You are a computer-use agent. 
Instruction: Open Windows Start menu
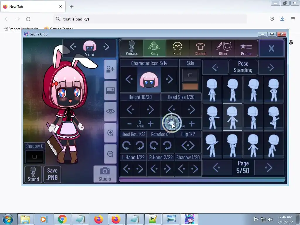[8, 219]
